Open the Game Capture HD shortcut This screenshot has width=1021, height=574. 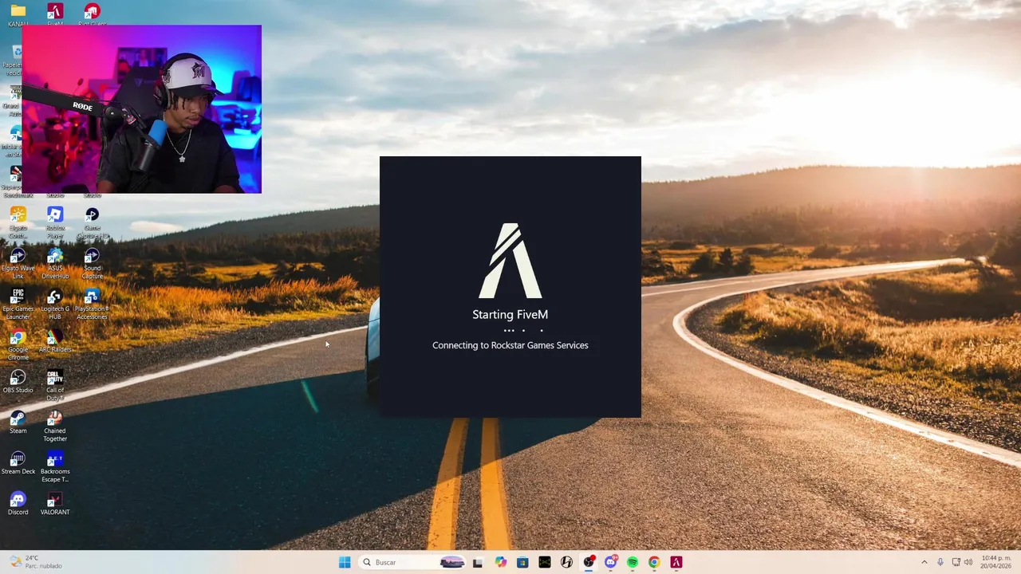[x=92, y=222]
